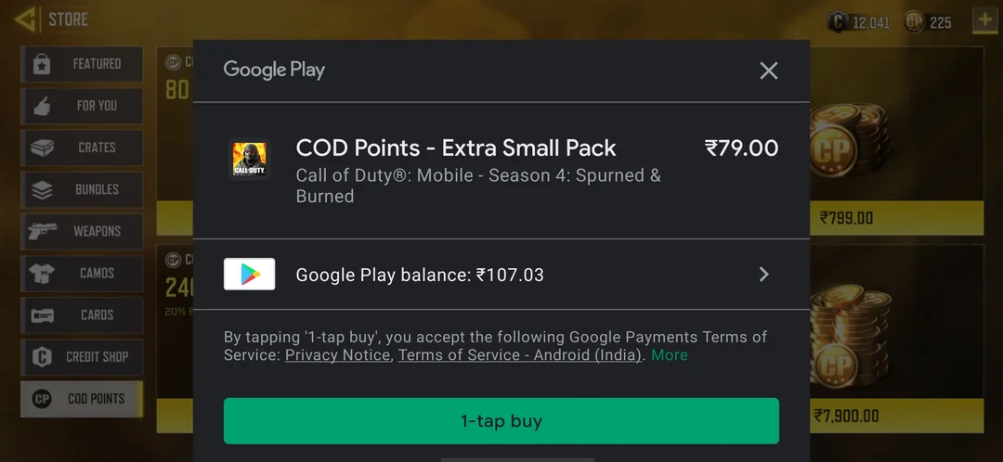Tap the plus icon to add COD Points
The image size is (1003, 462).
(x=983, y=19)
